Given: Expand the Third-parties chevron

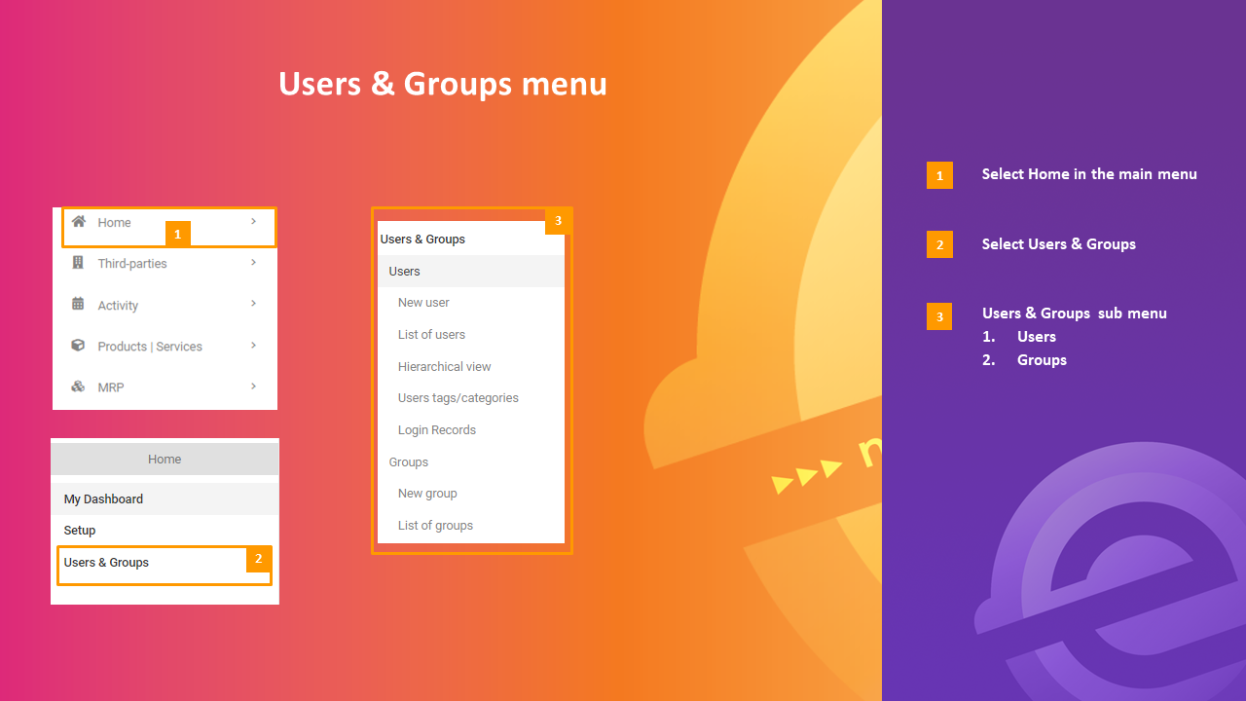Looking at the screenshot, I should [253, 263].
